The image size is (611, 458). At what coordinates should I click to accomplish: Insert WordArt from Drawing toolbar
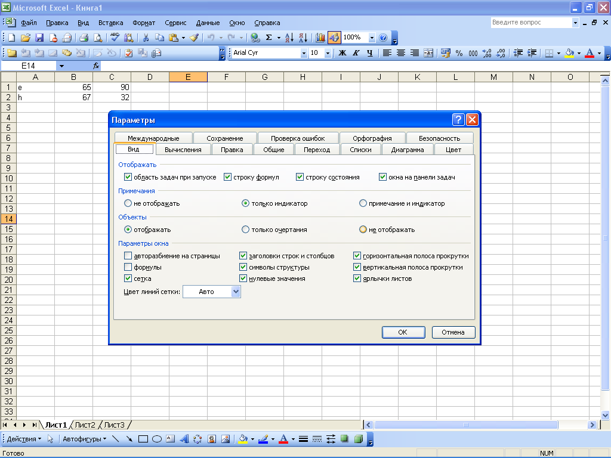(x=184, y=440)
